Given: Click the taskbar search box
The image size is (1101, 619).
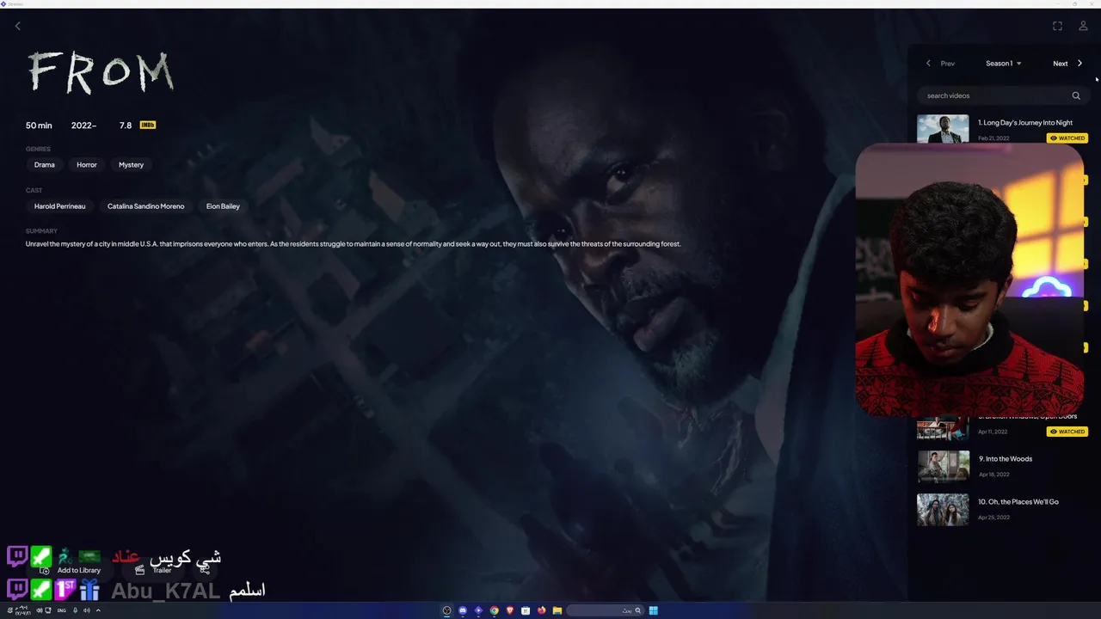Looking at the screenshot, I should pyautogui.click(x=606, y=610).
